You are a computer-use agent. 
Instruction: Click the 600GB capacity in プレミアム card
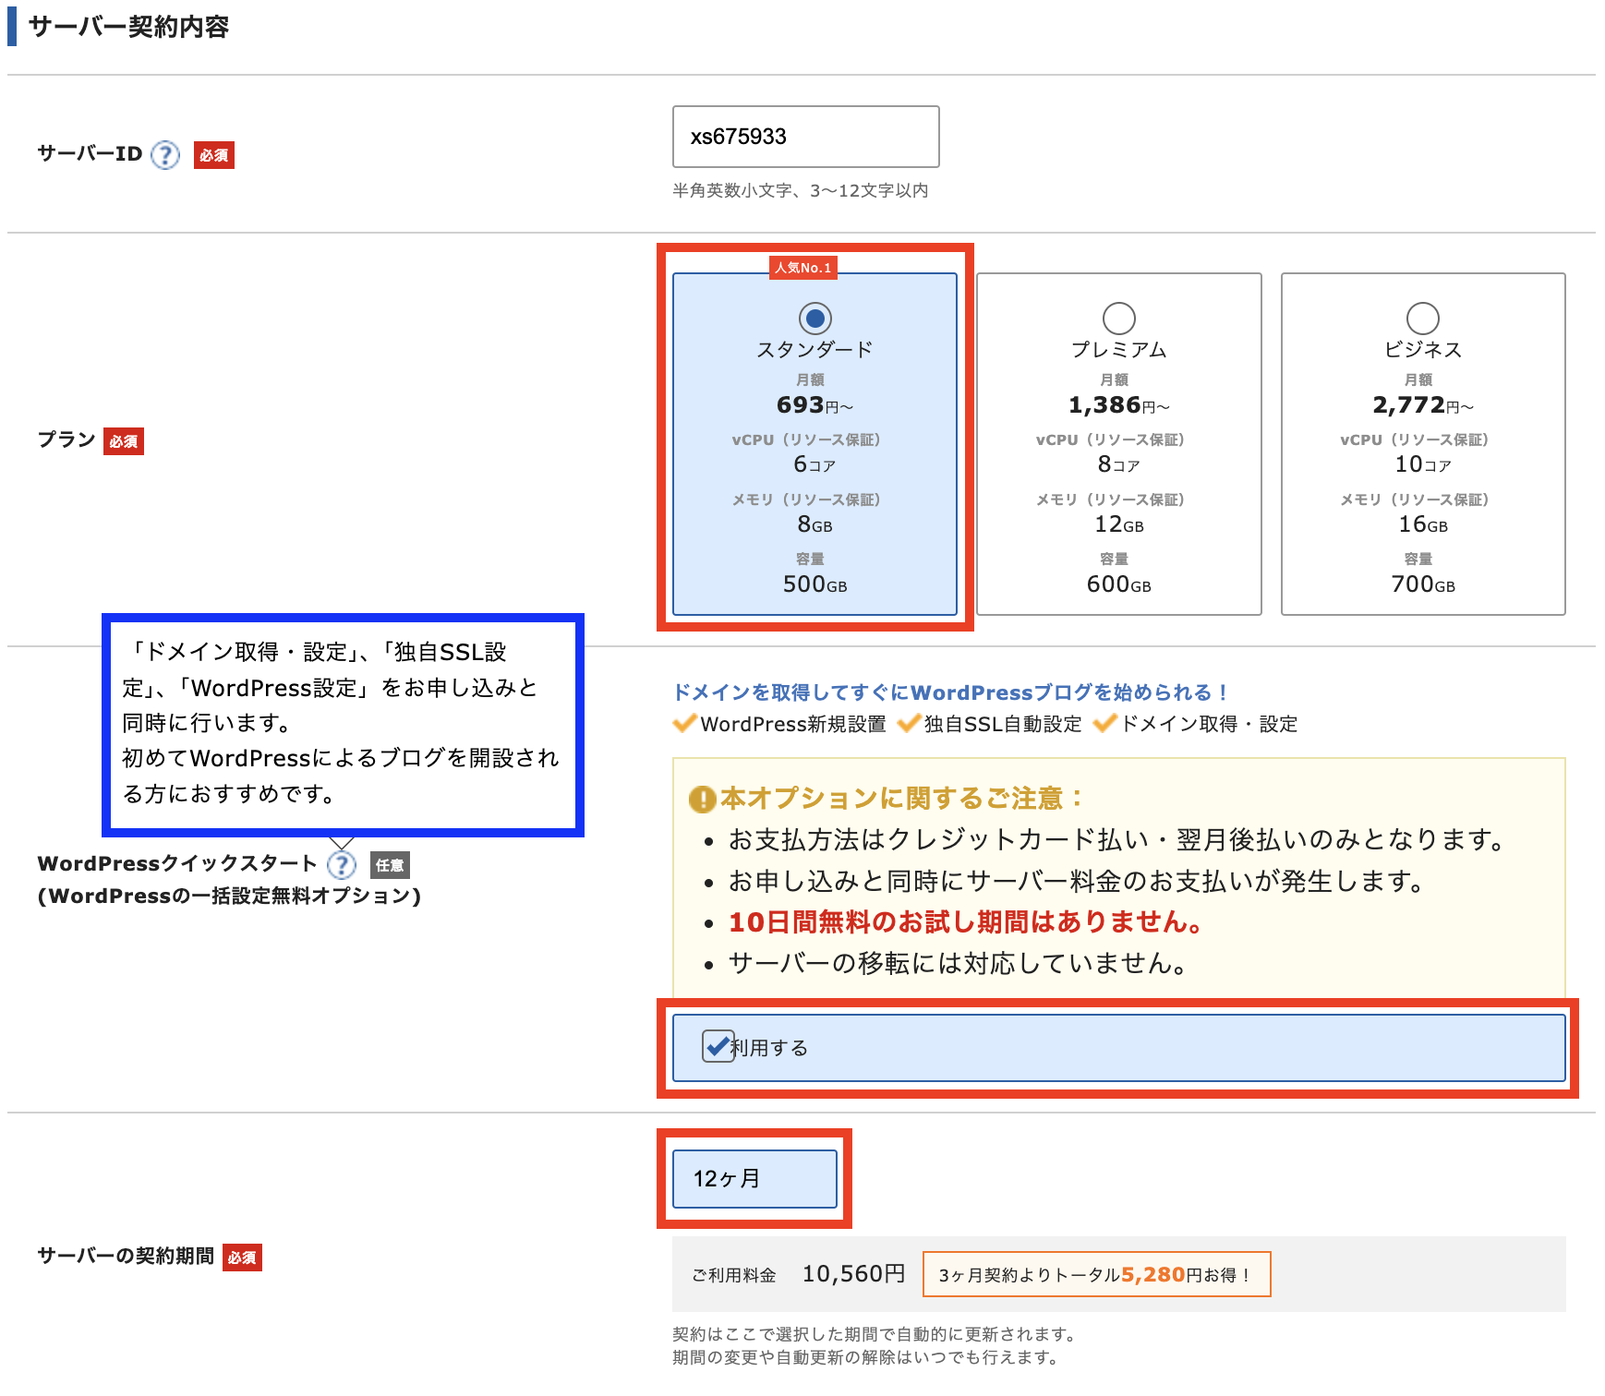[1118, 584]
